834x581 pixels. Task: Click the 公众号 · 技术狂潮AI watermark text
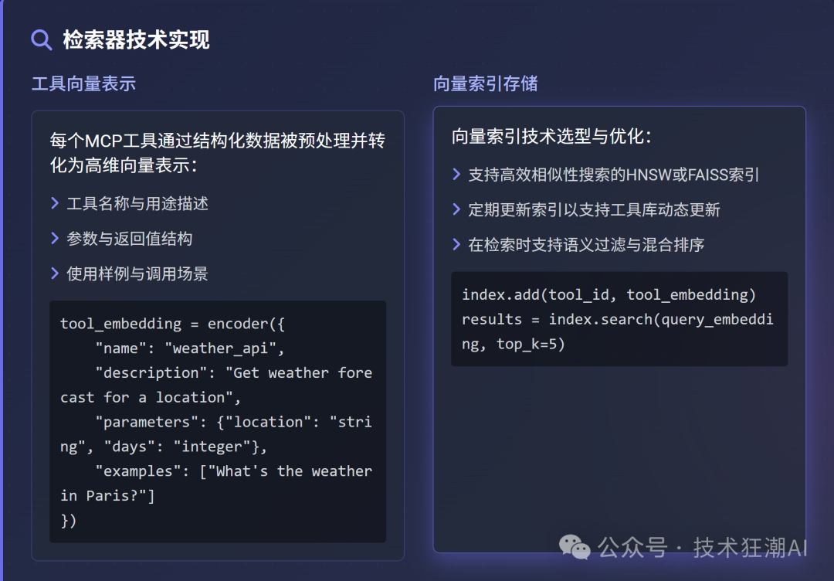(x=703, y=548)
